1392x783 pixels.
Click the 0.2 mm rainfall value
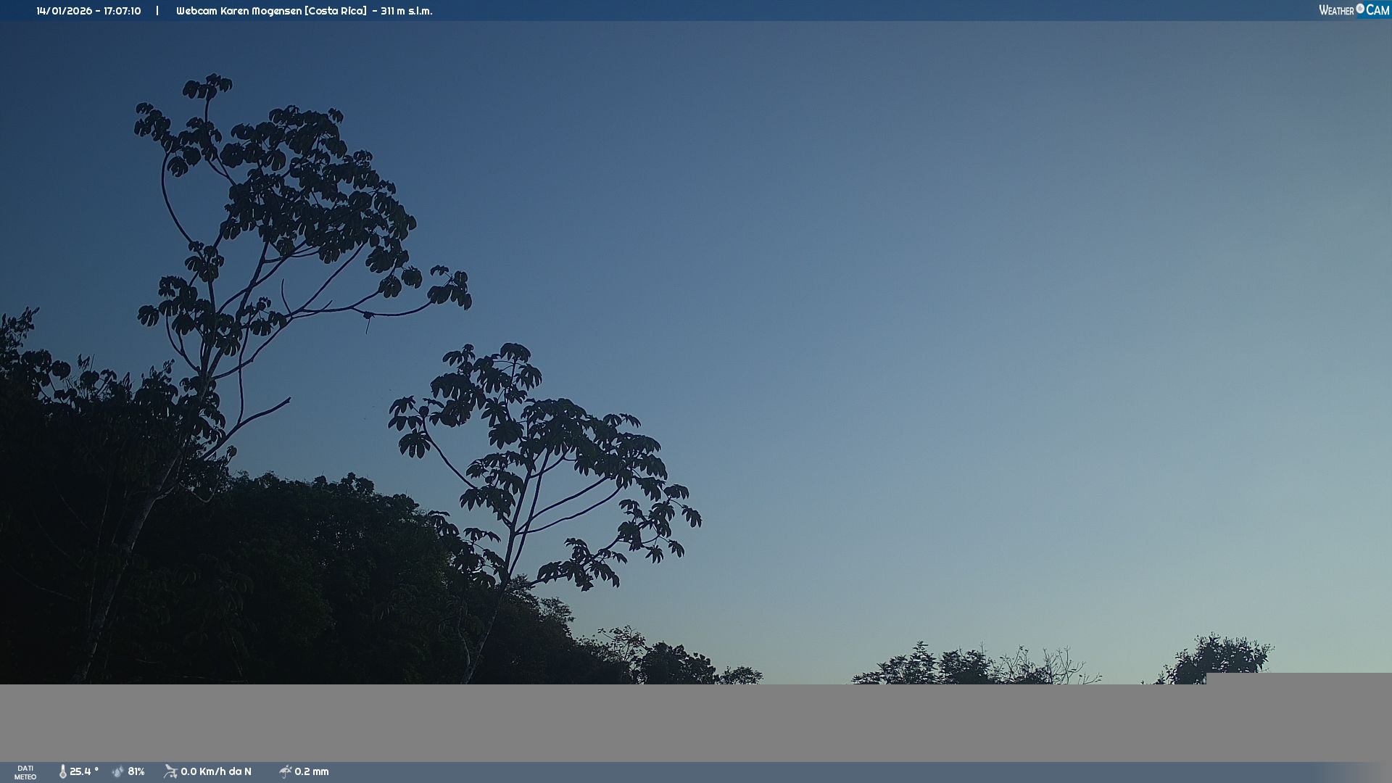coord(312,771)
